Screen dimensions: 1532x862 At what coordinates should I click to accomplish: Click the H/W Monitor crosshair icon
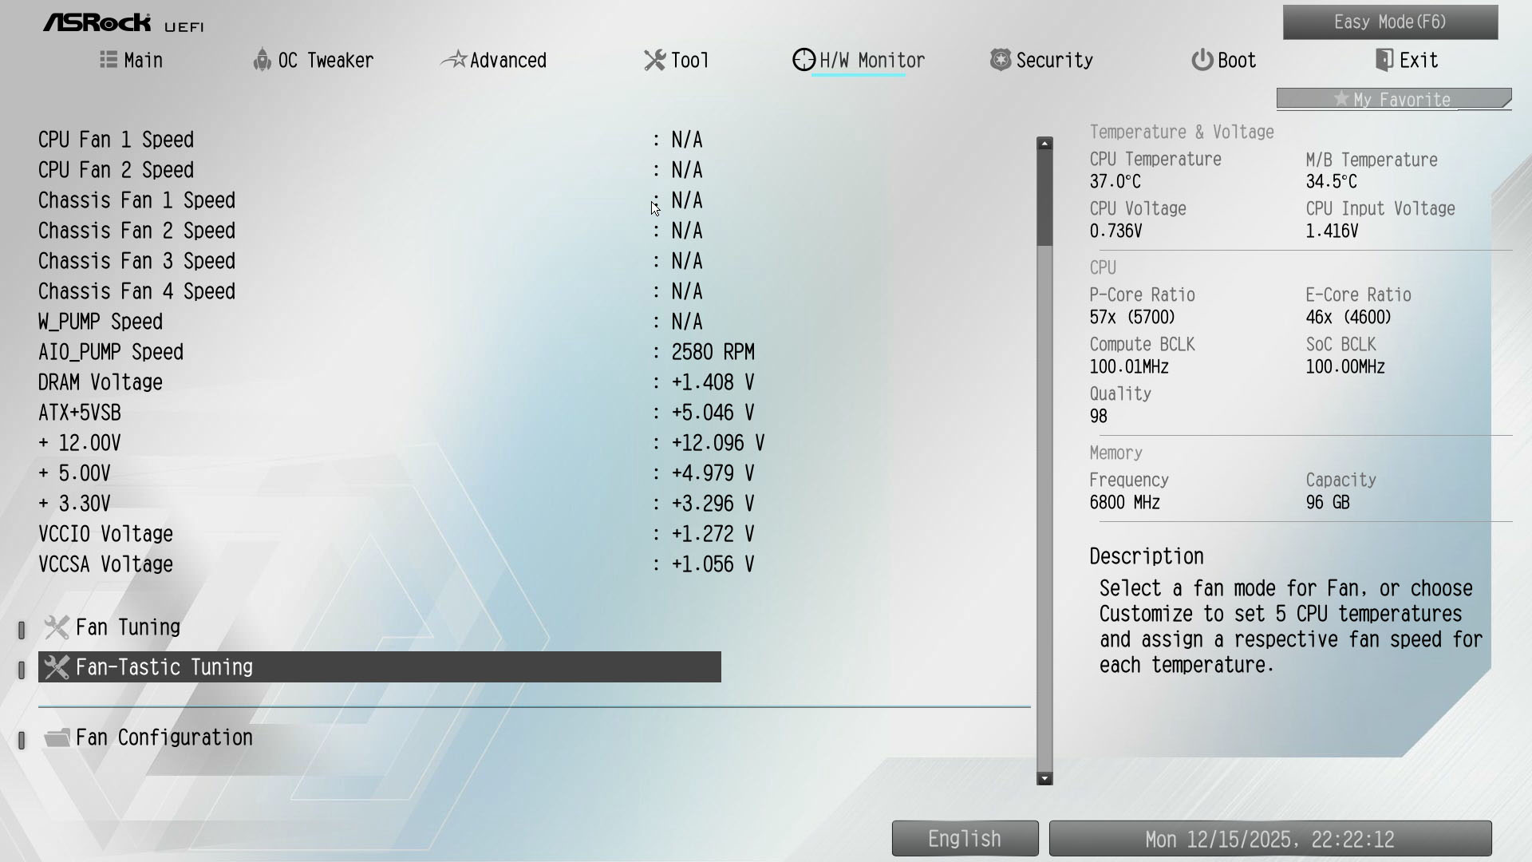point(804,60)
